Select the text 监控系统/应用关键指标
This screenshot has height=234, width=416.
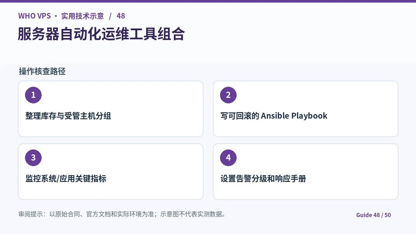(66, 178)
